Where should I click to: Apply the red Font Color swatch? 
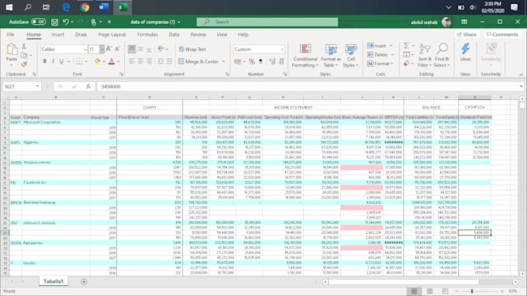point(112,61)
